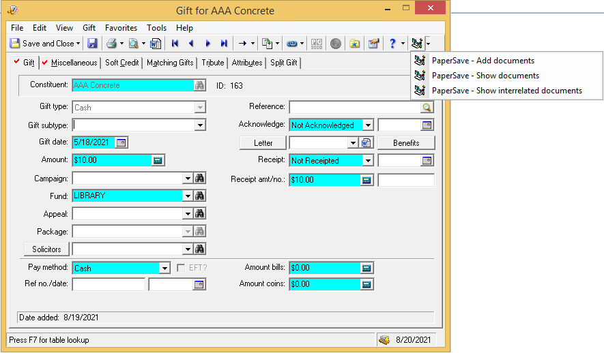Click the Reference field lookup icon

(427, 108)
